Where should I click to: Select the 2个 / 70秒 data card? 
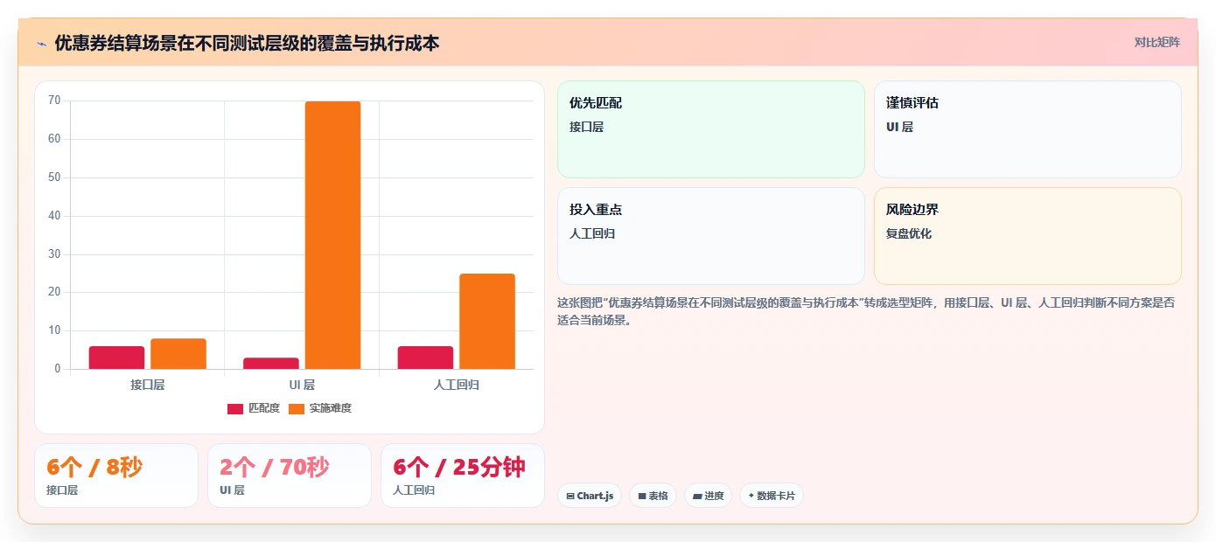pos(290,476)
